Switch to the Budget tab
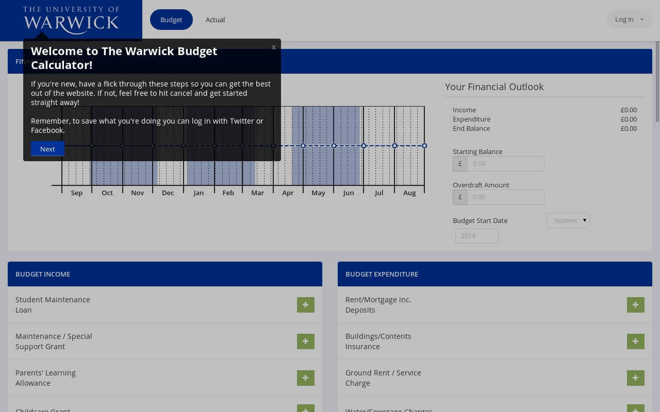 coord(171,20)
